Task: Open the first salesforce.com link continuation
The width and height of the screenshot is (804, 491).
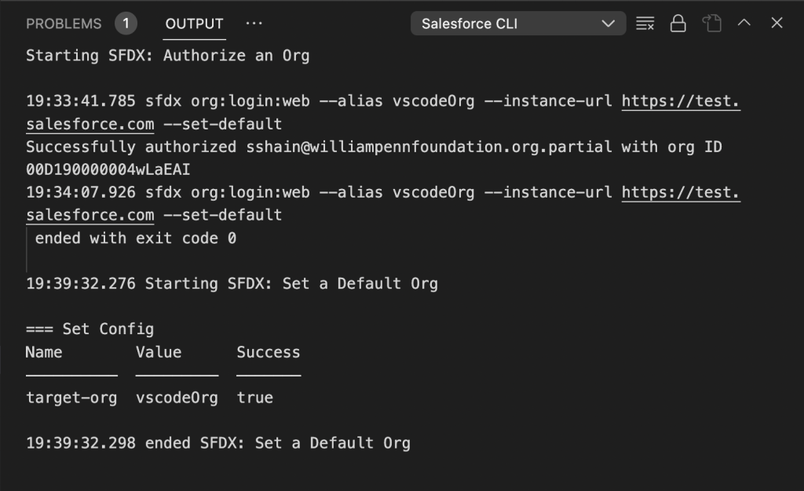Action: tap(90, 125)
